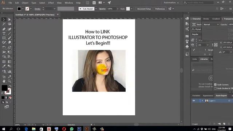This screenshot has width=233, height=131.
Task: Open the Window menu
Action: pos(69,3)
